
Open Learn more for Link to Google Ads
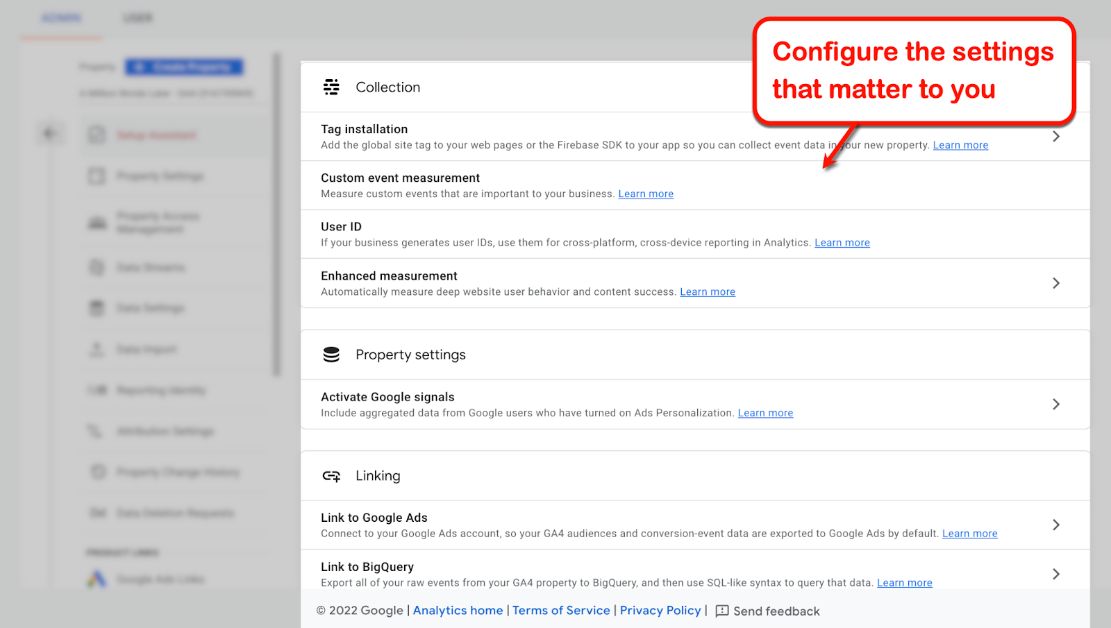pyautogui.click(x=970, y=534)
